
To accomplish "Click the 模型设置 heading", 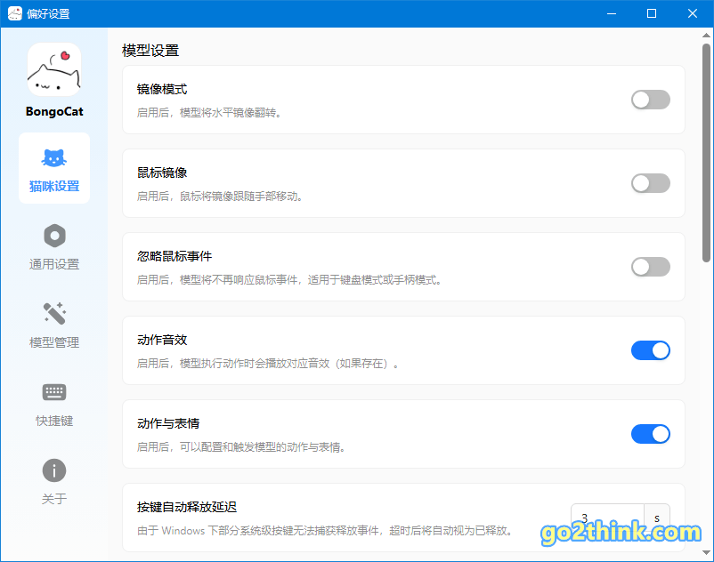I will pos(150,51).
